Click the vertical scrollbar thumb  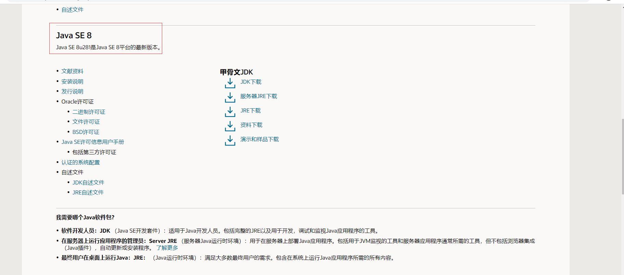coord(623,156)
